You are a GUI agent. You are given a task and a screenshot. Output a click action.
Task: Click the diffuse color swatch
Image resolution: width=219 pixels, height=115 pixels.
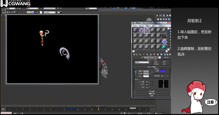point(146,74)
